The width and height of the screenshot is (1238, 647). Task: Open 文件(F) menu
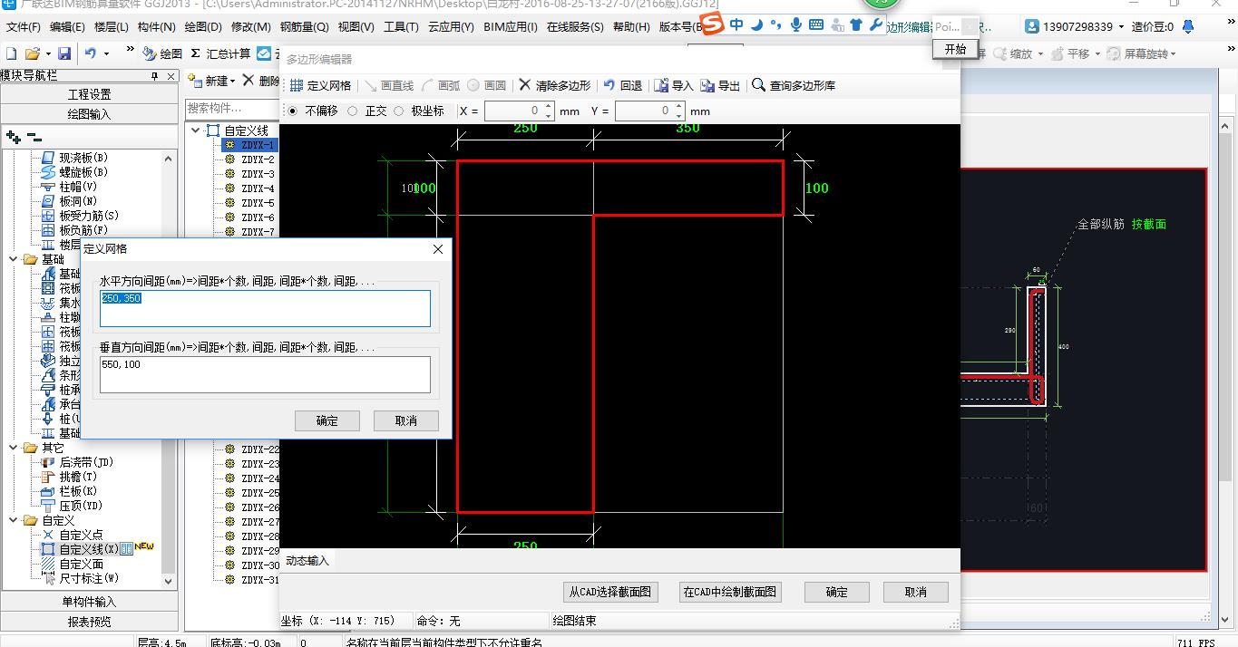[x=24, y=27]
